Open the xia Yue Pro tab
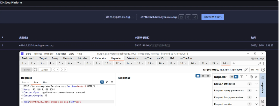 185,58
